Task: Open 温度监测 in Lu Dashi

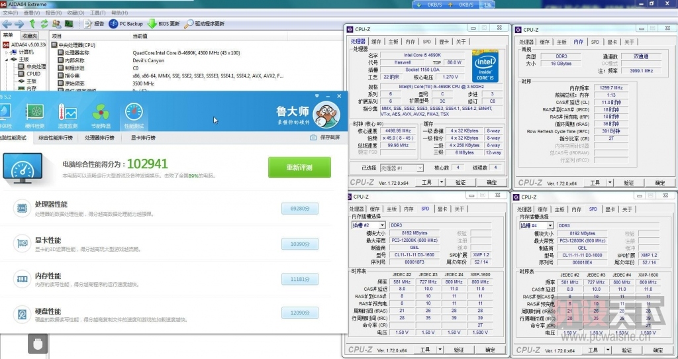Action: coord(68,116)
